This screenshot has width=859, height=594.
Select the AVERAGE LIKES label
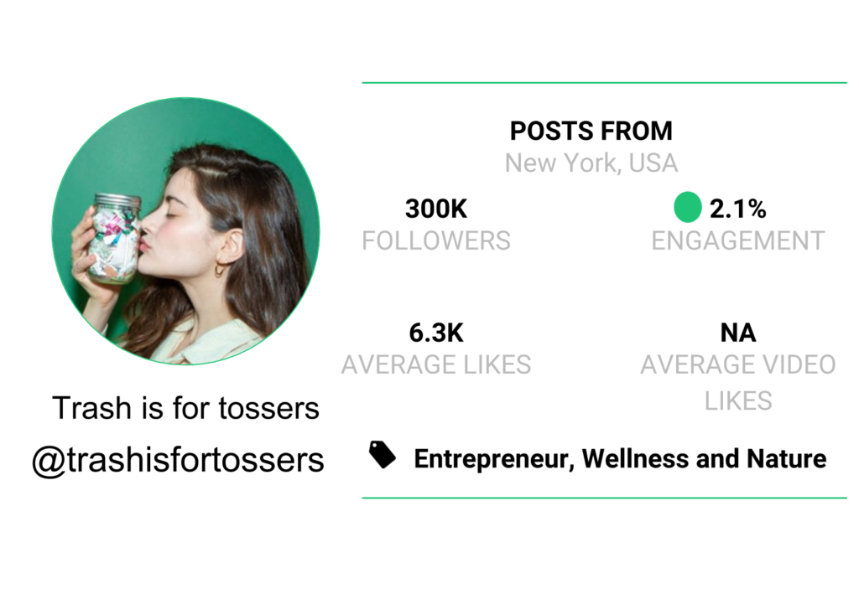436,365
